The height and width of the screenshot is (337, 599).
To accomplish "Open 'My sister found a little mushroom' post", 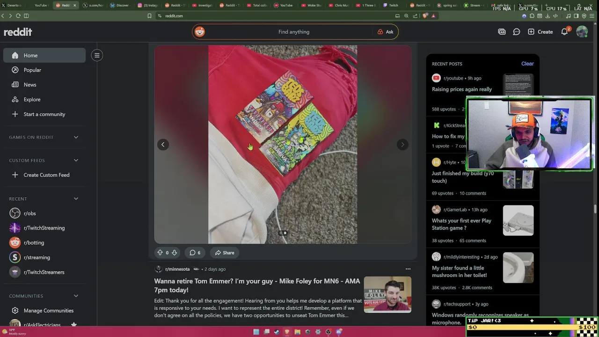I will coord(459,271).
